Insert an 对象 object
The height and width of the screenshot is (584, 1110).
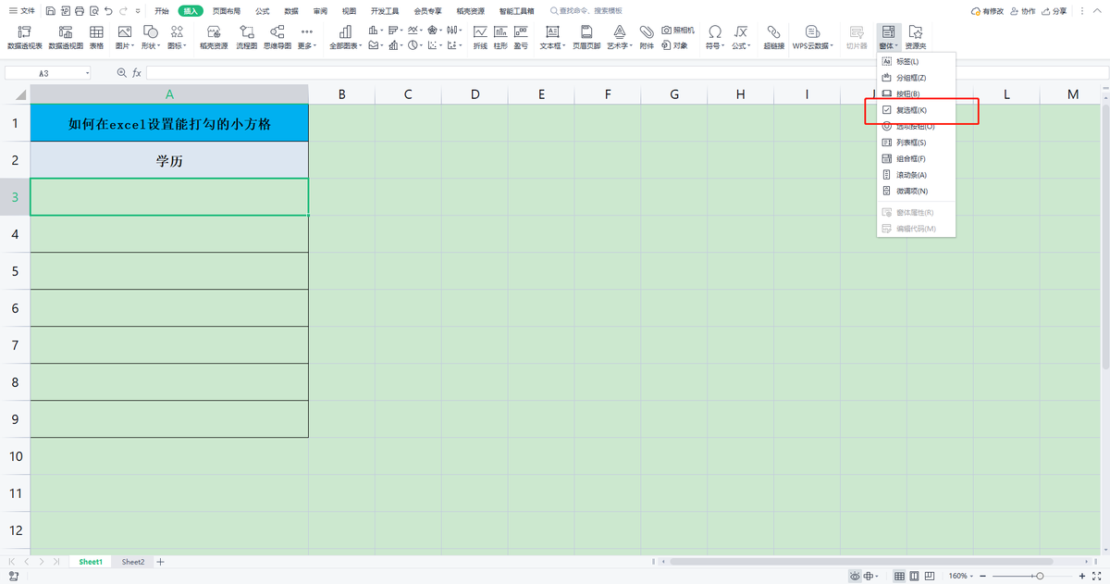pyautogui.click(x=675, y=44)
